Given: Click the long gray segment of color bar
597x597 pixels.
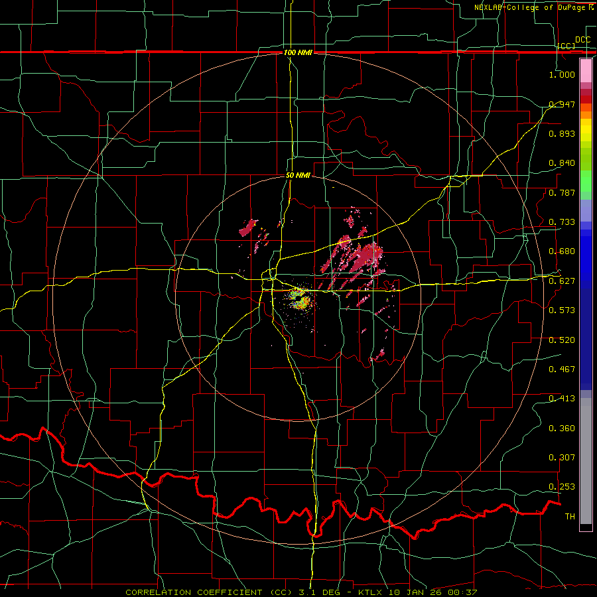Looking at the screenshot, I should (x=586, y=461).
